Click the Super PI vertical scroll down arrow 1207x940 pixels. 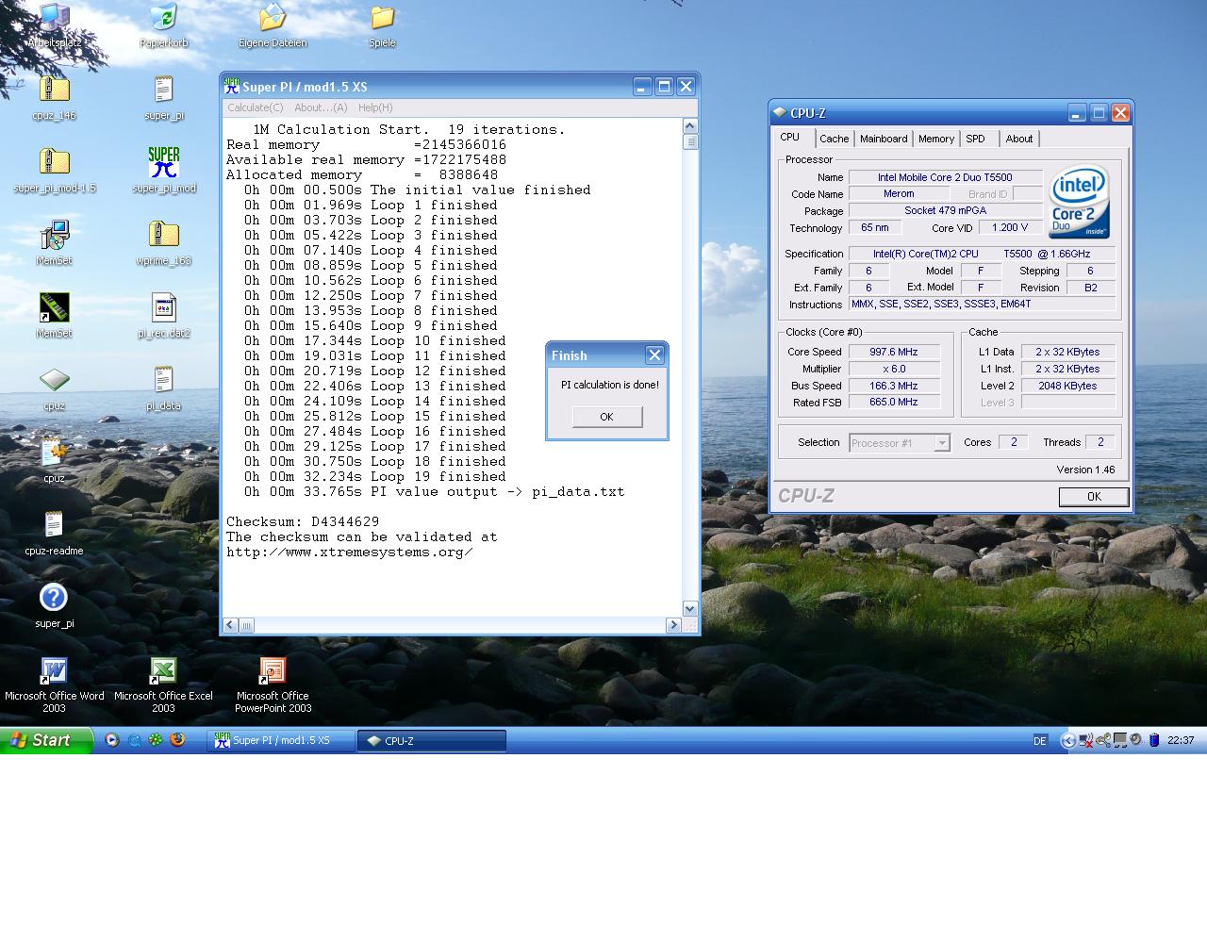[689, 609]
